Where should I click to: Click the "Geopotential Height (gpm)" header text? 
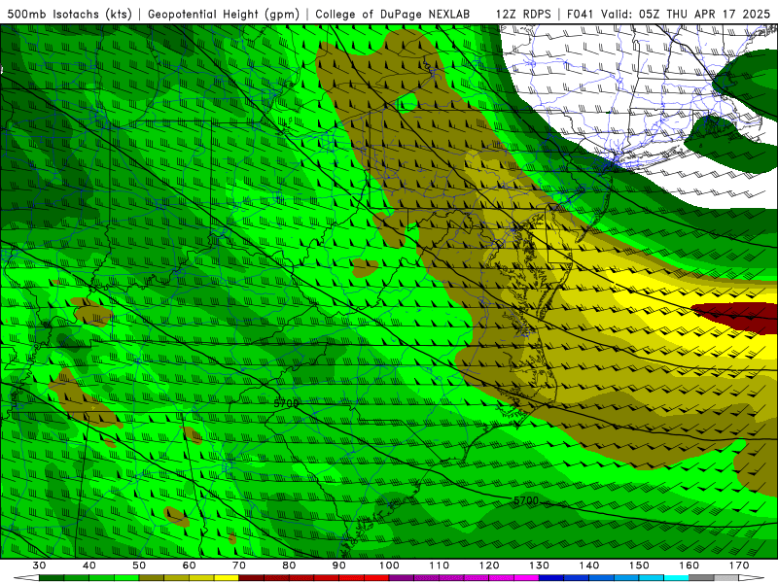[x=224, y=14]
